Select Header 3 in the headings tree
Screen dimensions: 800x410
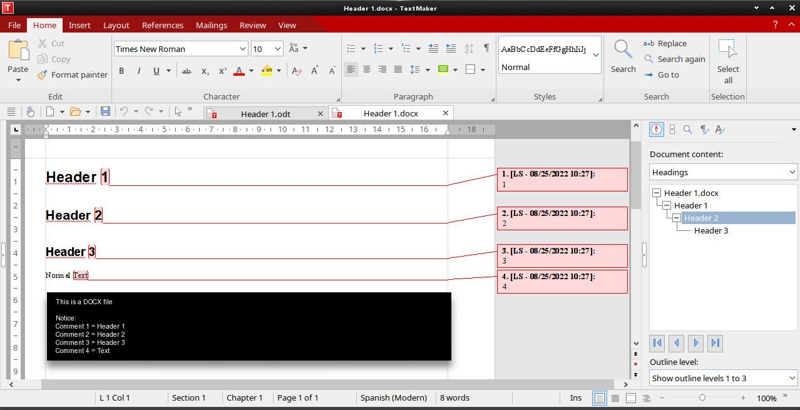tap(710, 230)
